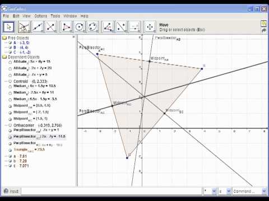Click the Midpoint AC point on the graph
Screen dimensions: 269x201
[112, 106]
